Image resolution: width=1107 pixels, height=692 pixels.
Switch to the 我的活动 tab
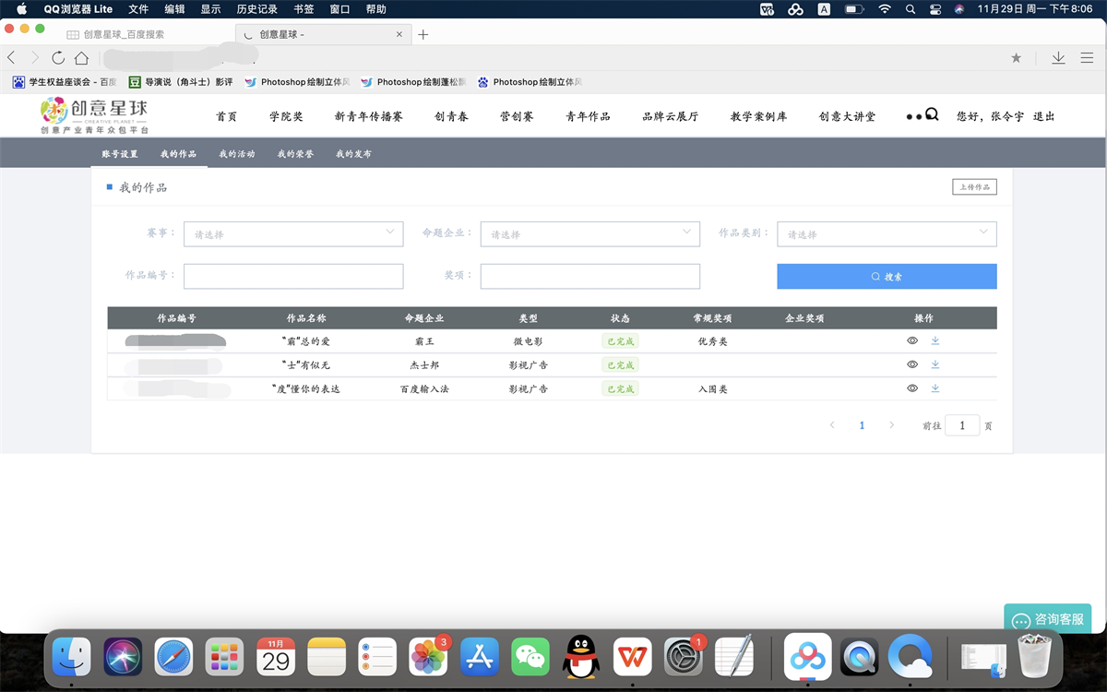click(x=236, y=154)
